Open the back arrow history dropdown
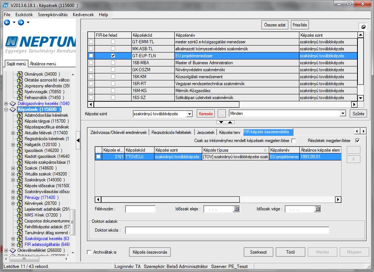 pyautogui.click(x=14, y=22)
